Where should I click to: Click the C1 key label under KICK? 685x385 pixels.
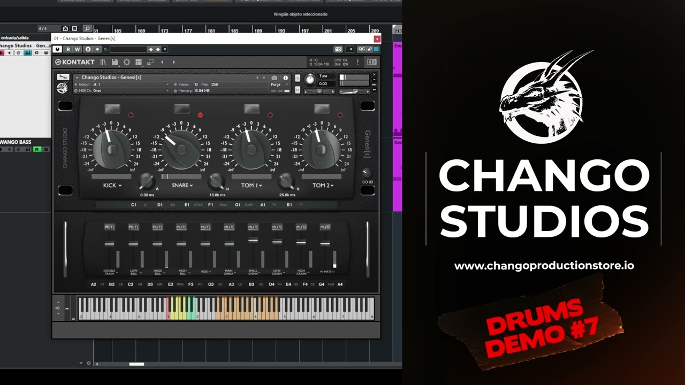coord(134,205)
